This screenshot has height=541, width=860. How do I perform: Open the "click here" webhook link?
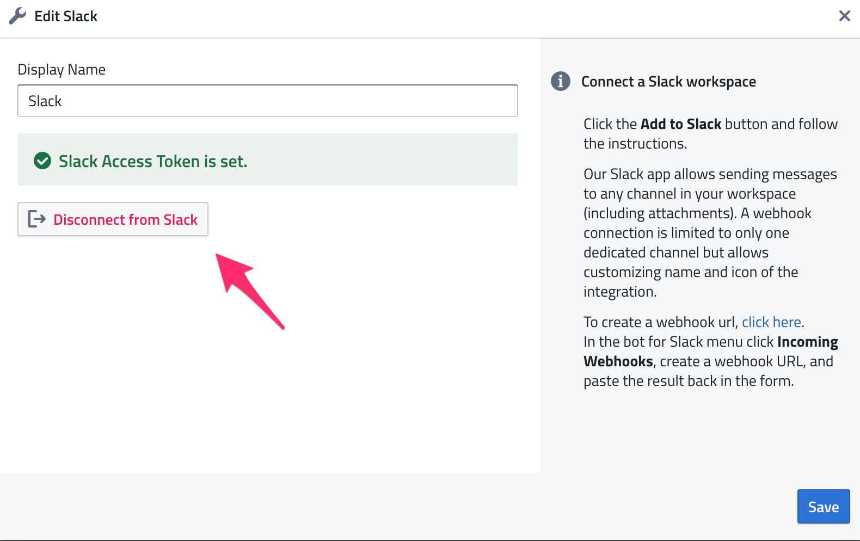[771, 322]
